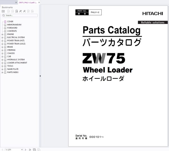Expand the NAME PLATE bookmark node
169x151 pixels.
tap(2, 69)
